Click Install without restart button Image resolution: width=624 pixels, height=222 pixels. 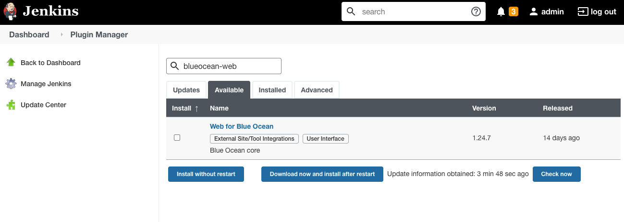tap(206, 174)
